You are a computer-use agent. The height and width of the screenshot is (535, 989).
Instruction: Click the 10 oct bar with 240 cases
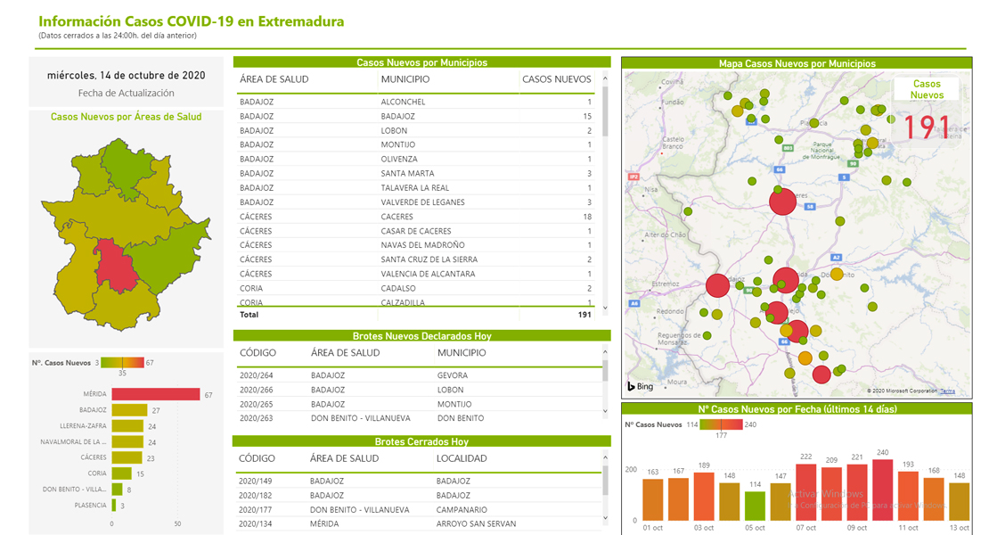(x=882, y=490)
